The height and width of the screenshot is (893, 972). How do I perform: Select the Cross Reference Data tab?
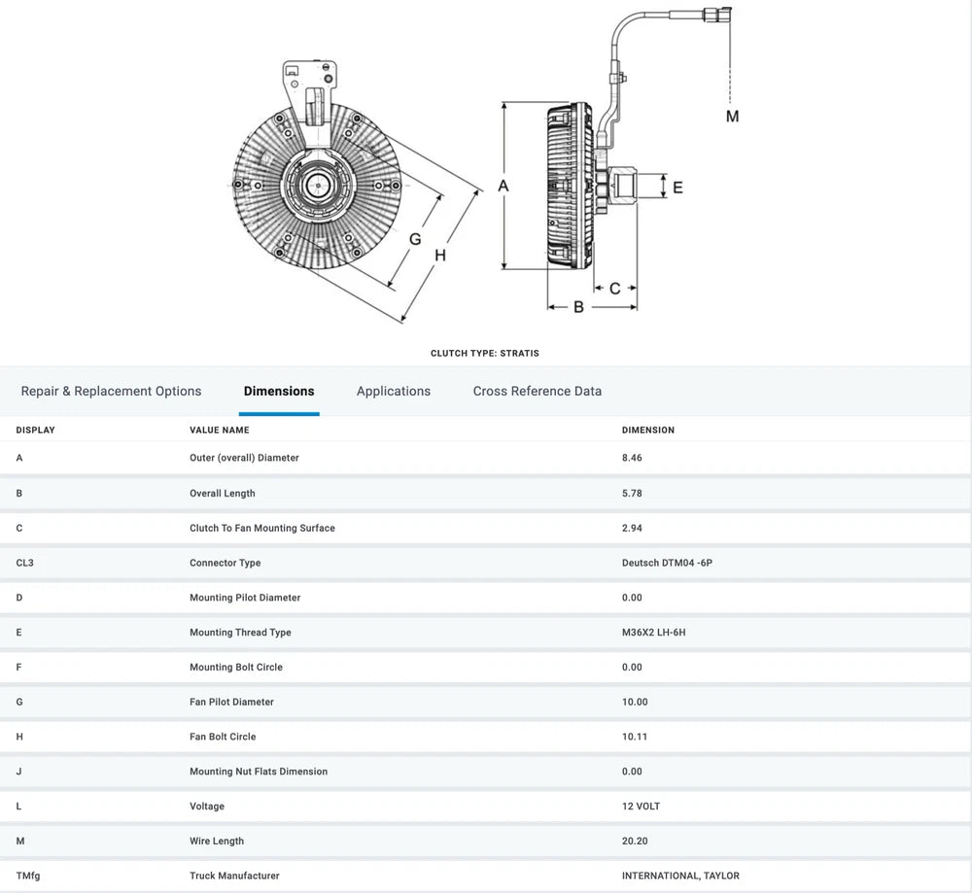537,391
